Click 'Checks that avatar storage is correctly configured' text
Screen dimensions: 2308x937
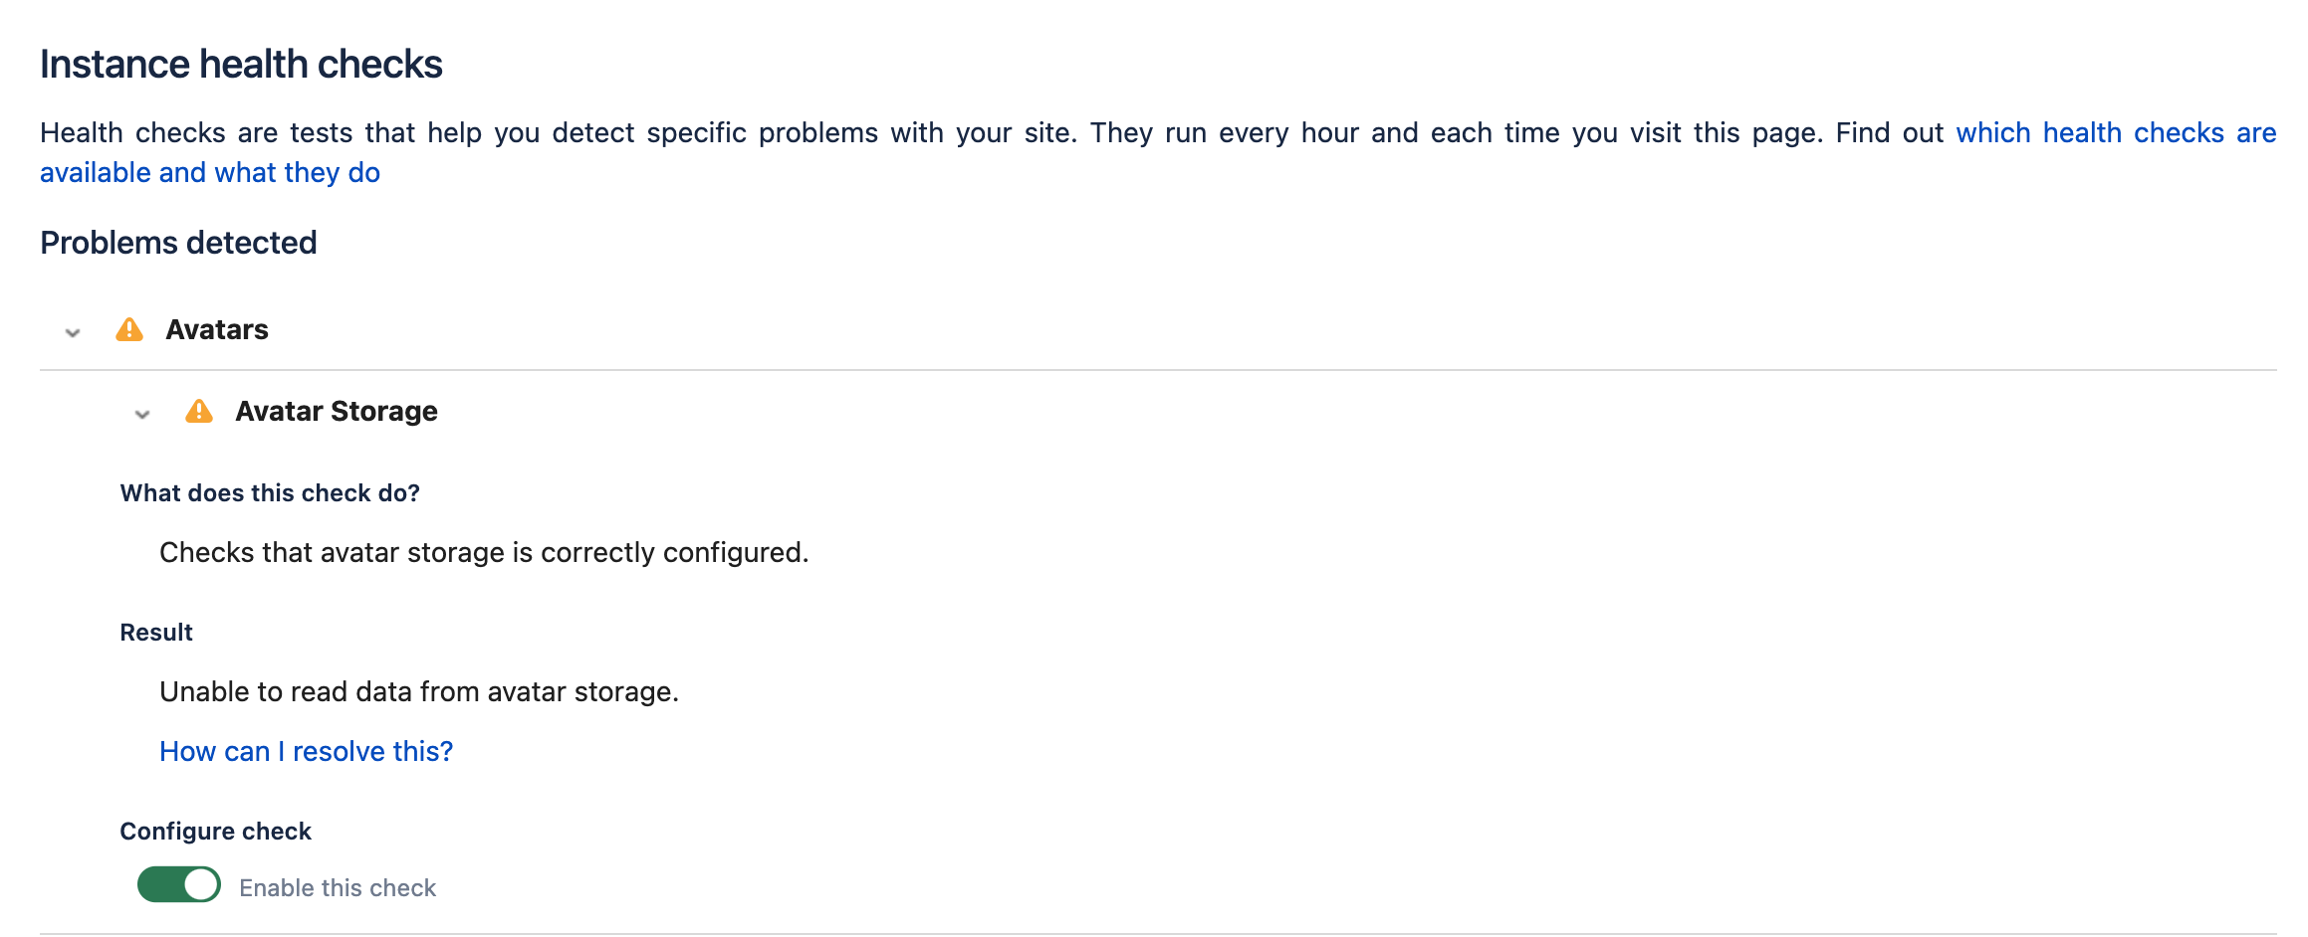pyautogui.click(x=484, y=553)
